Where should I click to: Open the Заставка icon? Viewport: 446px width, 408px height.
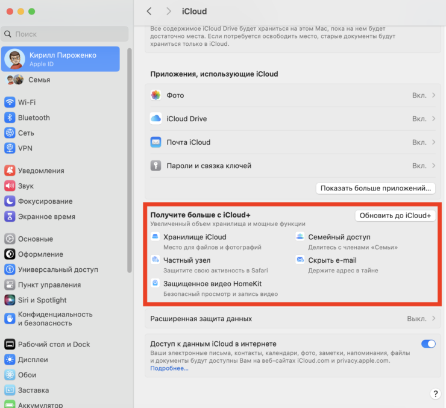10,390
